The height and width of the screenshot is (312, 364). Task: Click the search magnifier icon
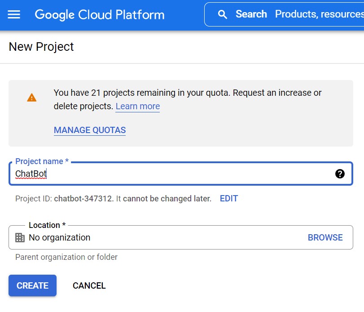tap(222, 14)
